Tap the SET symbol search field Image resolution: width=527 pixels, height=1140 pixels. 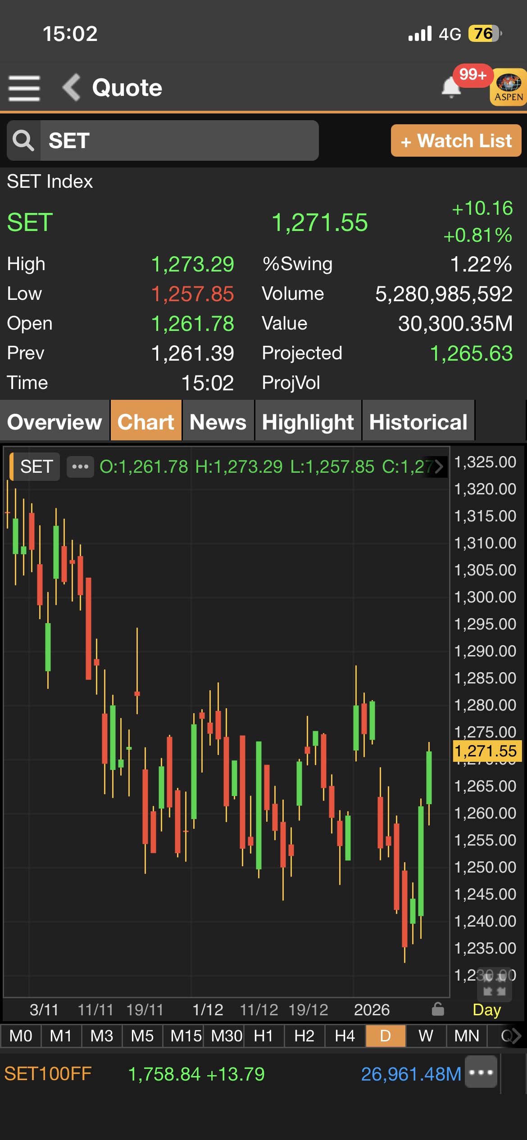(x=179, y=140)
